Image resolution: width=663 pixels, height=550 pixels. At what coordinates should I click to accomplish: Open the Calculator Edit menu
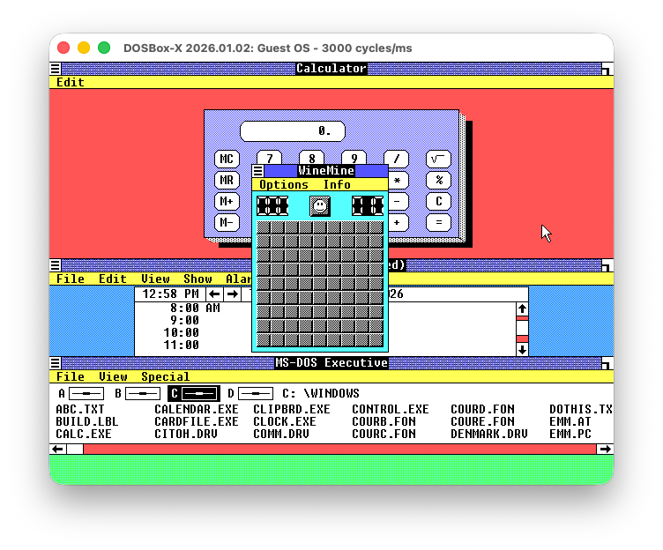[70, 82]
